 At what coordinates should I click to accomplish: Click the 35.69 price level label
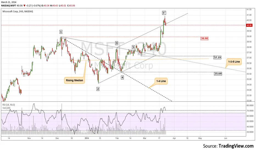[x=218, y=74]
